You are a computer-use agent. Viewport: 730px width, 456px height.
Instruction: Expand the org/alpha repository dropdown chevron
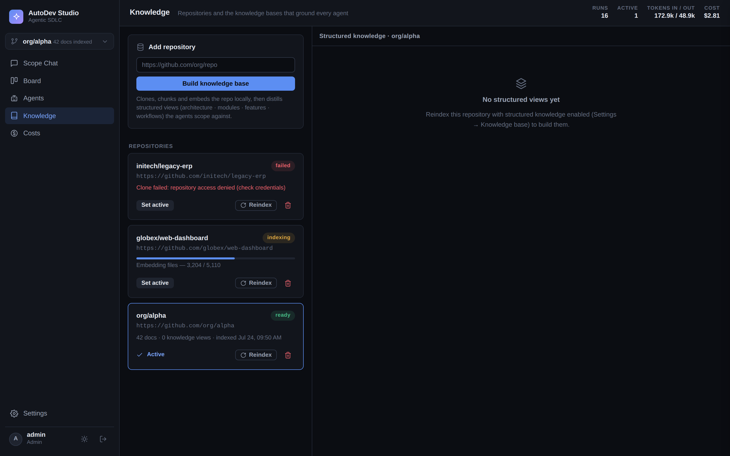pyautogui.click(x=105, y=41)
